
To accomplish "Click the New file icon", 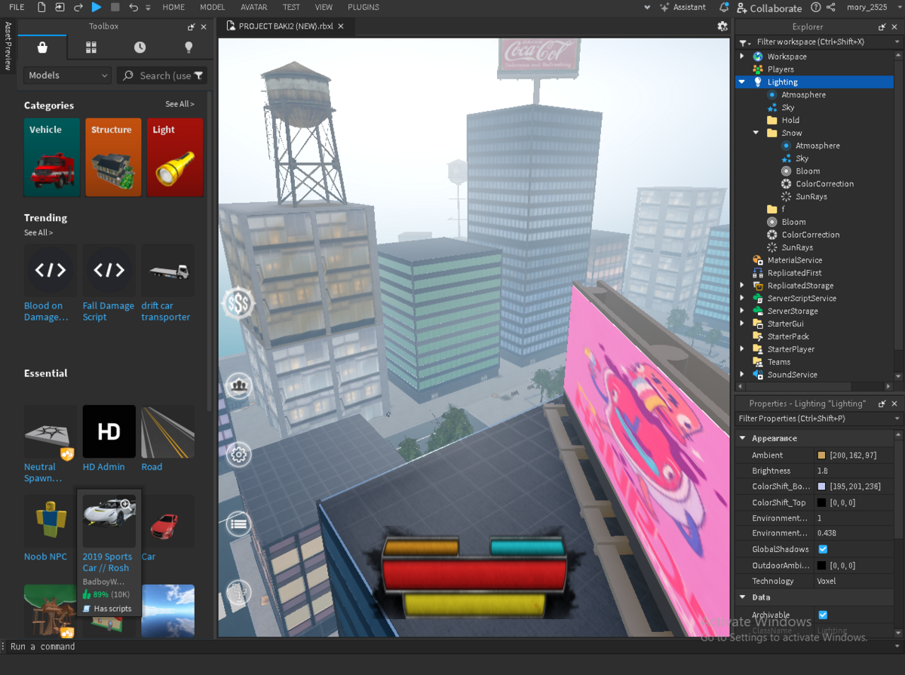I will (x=41, y=7).
